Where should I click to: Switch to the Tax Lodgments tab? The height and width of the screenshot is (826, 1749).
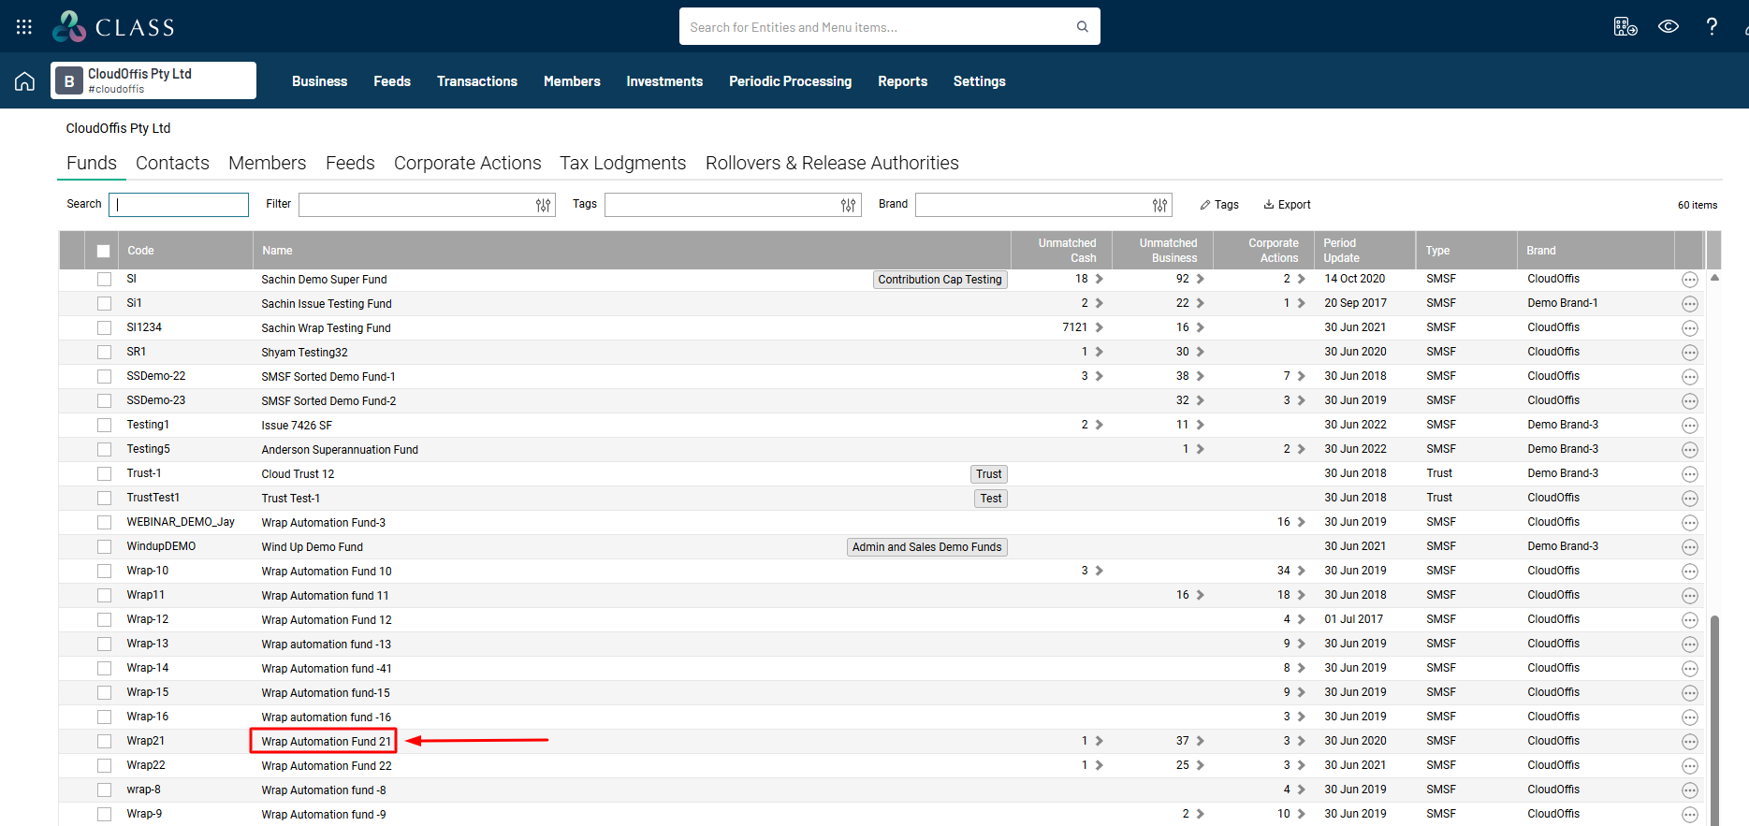[622, 163]
